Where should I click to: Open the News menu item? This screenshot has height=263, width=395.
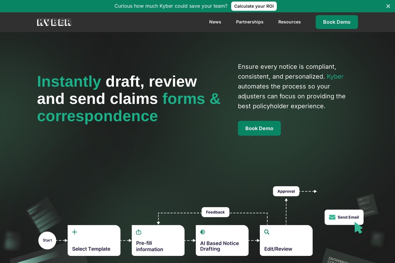215,22
